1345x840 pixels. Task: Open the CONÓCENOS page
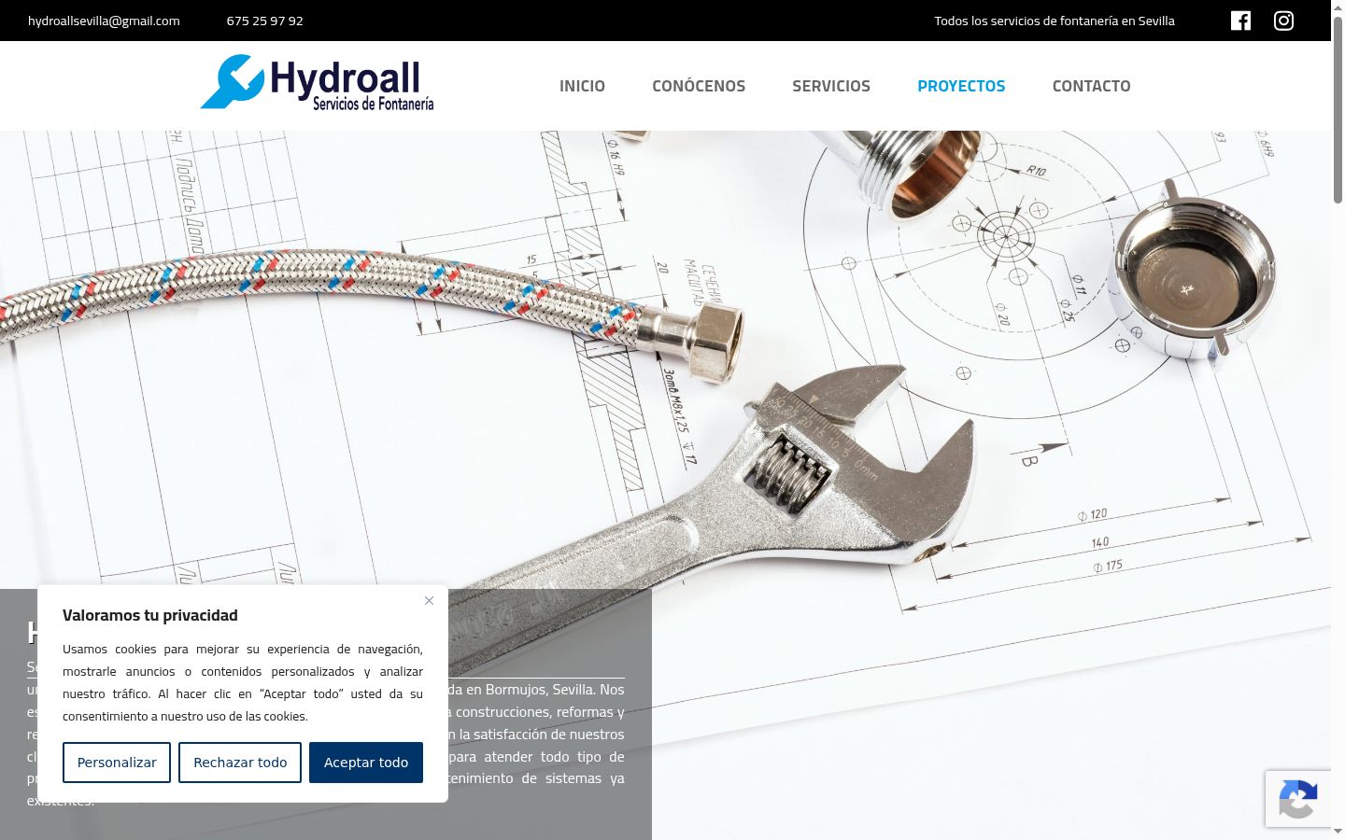point(699,86)
